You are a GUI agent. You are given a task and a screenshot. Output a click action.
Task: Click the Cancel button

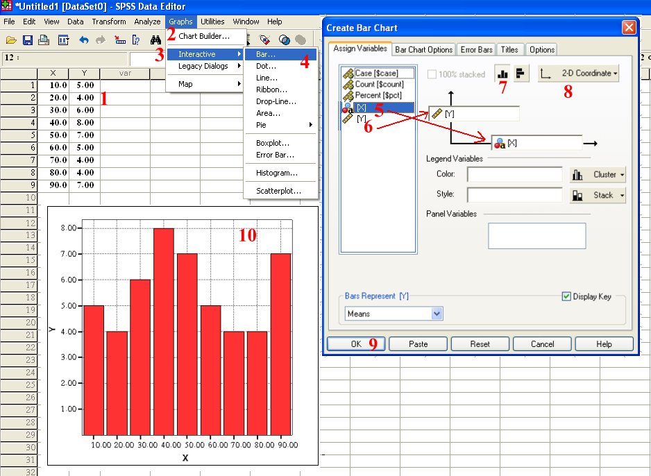(x=542, y=344)
